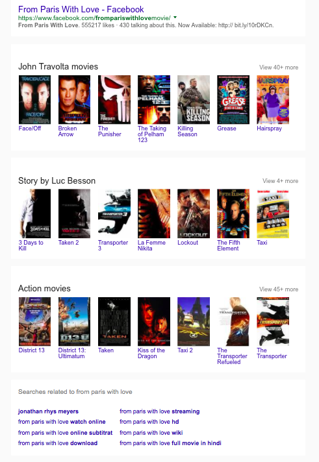Viewport: 319px width, 462px height.
Task: Select the Grease movie poster
Action: [x=233, y=99]
